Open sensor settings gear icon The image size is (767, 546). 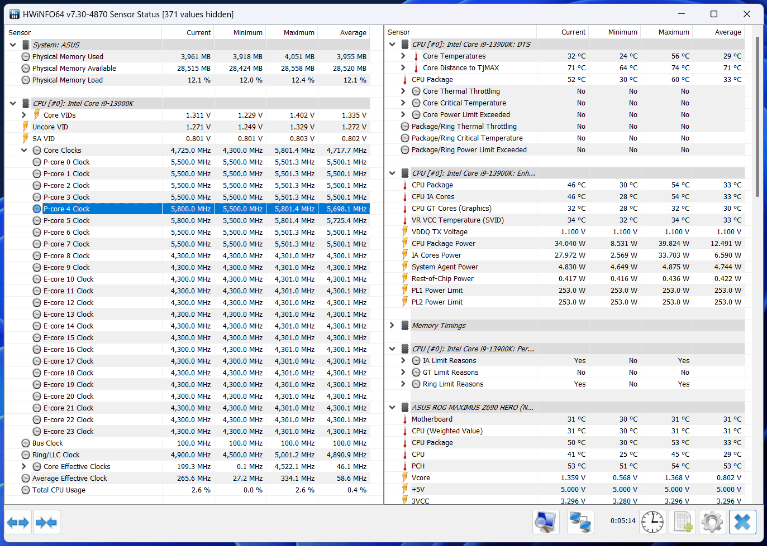pyautogui.click(x=712, y=523)
